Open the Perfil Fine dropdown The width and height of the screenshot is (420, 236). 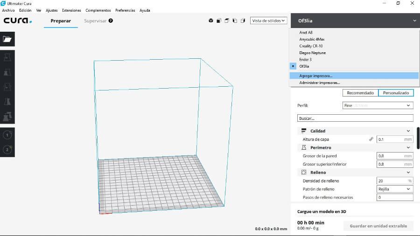pyautogui.click(x=378, y=105)
